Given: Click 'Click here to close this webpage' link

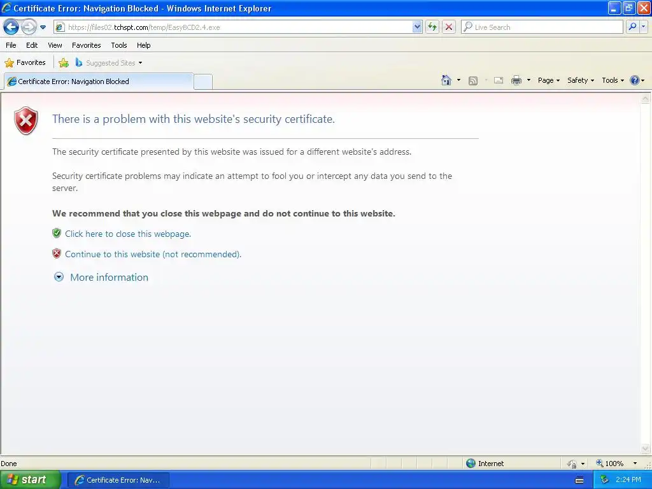Looking at the screenshot, I should [x=128, y=234].
